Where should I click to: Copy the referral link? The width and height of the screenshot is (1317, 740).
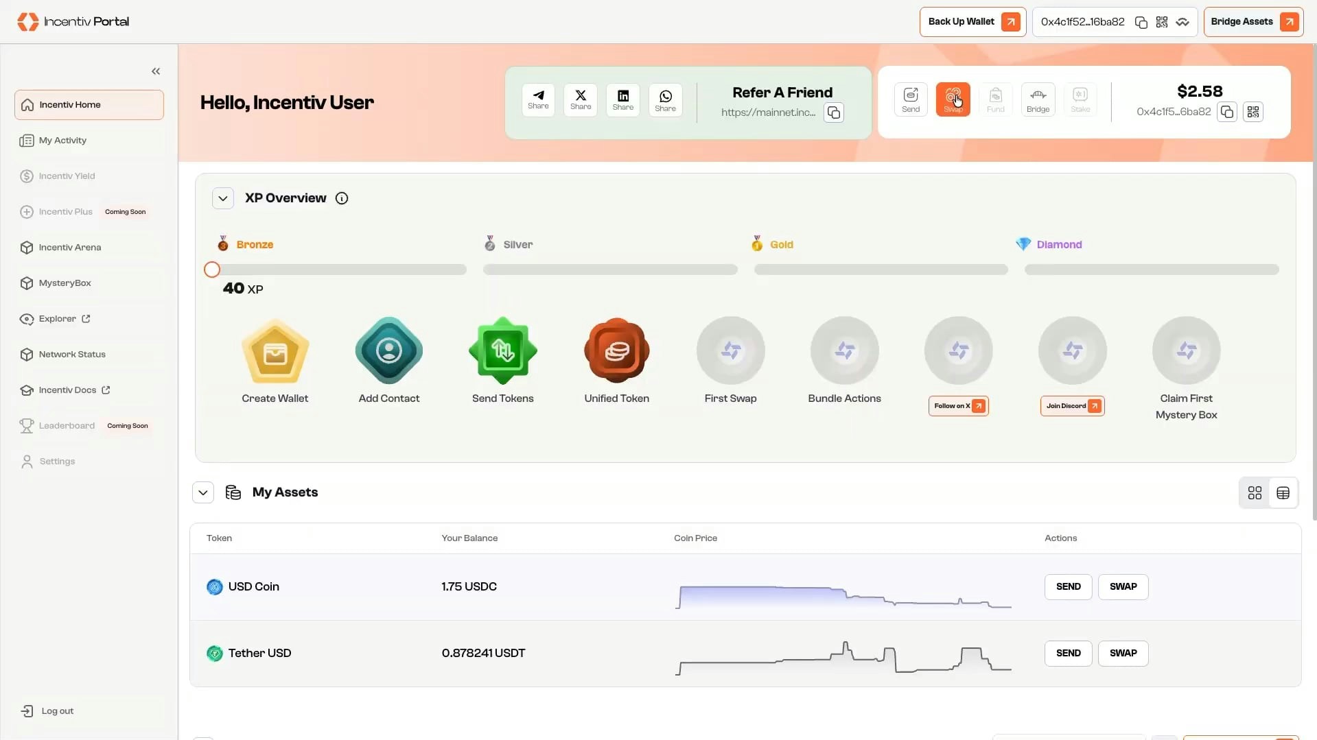(833, 112)
